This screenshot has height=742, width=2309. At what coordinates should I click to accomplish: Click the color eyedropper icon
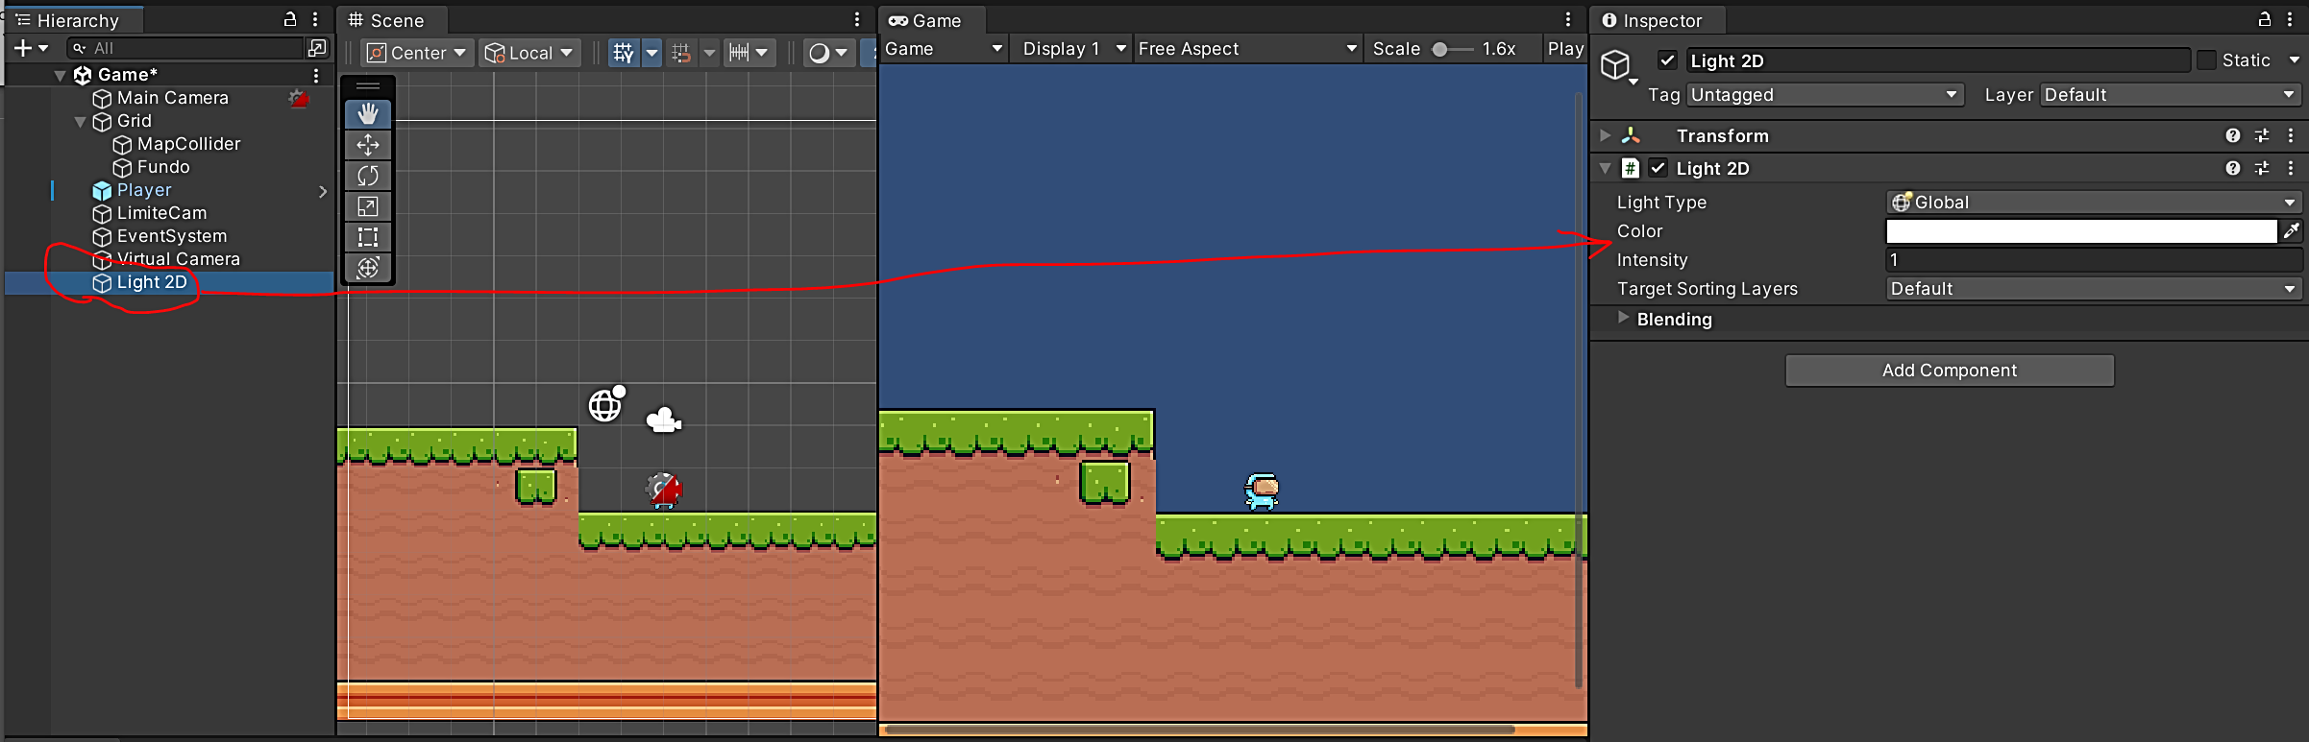[2292, 230]
